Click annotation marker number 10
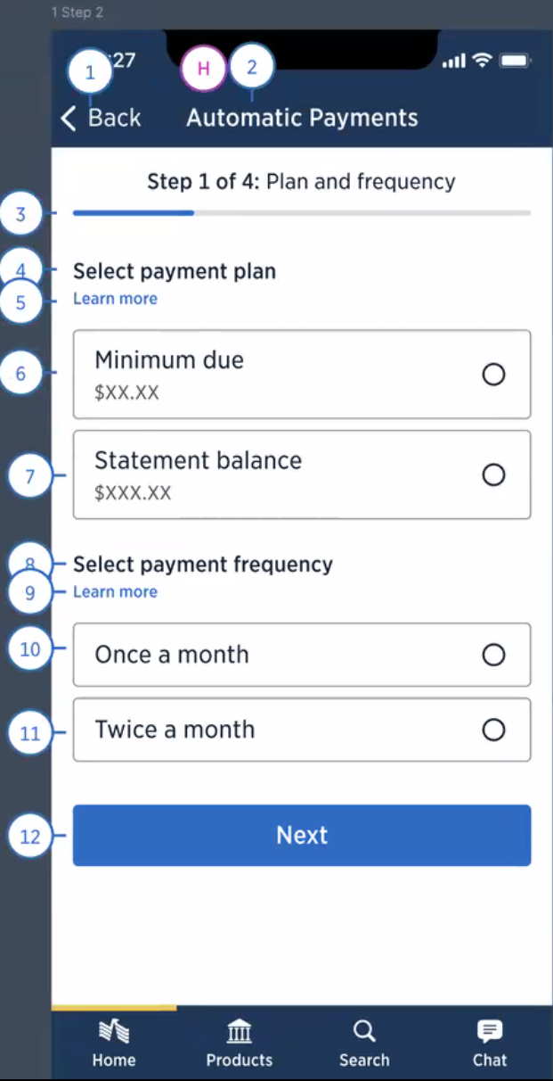Viewport: 553px width, 1081px height. [x=30, y=649]
